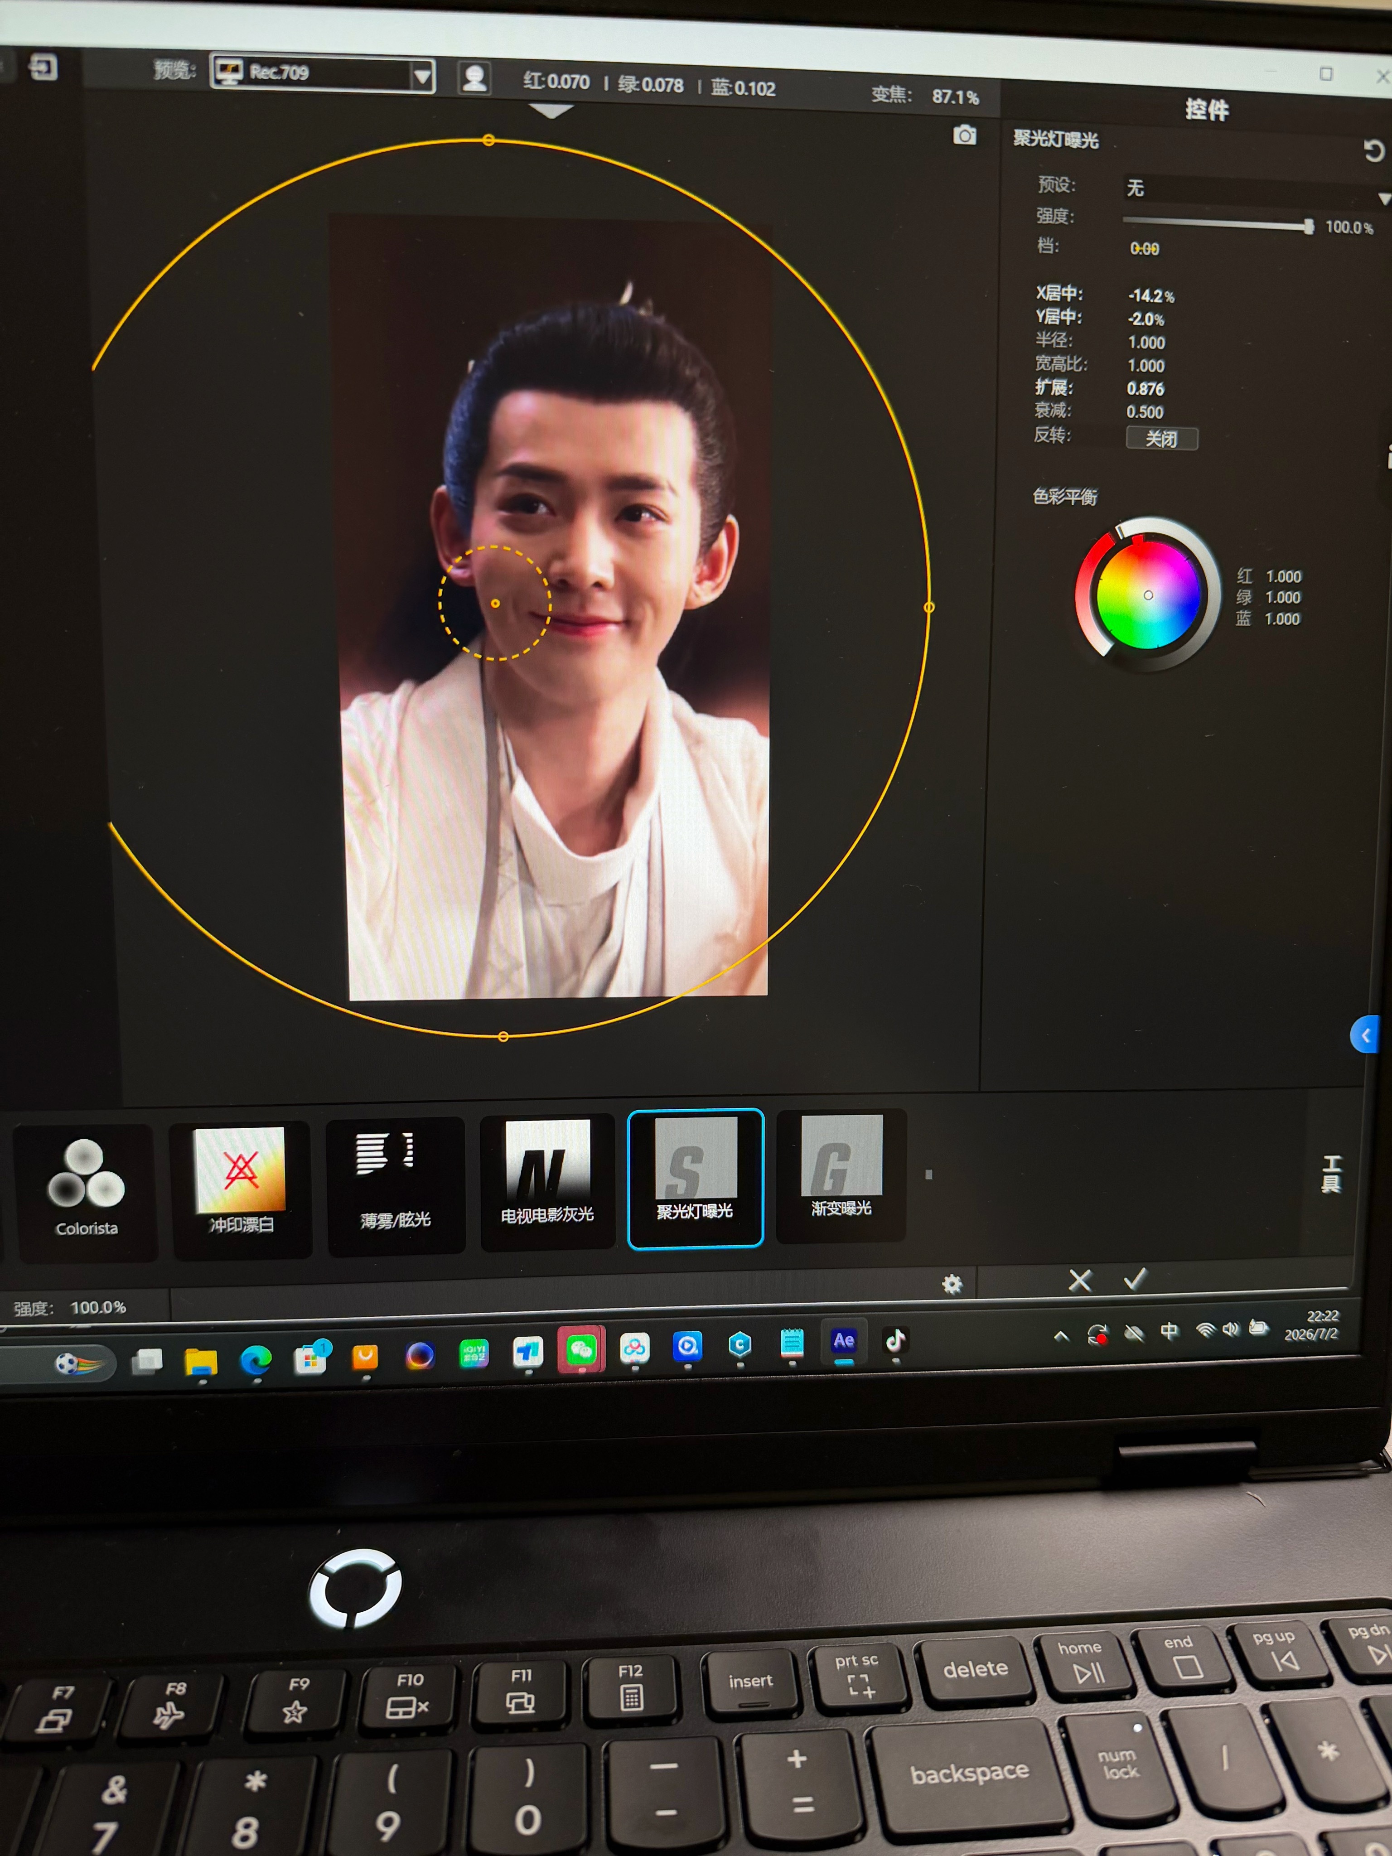
Task: Click the bottom 强度 100.0% value
Action: click(98, 1307)
